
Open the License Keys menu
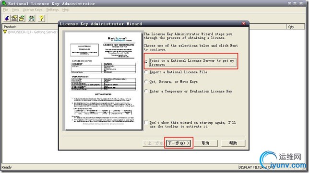(x=33, y=10)
